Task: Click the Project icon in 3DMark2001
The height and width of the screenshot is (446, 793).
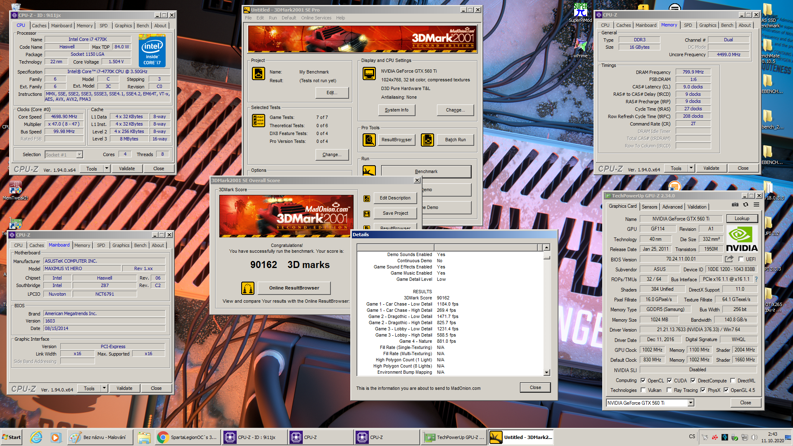Action: coord(259,74)
